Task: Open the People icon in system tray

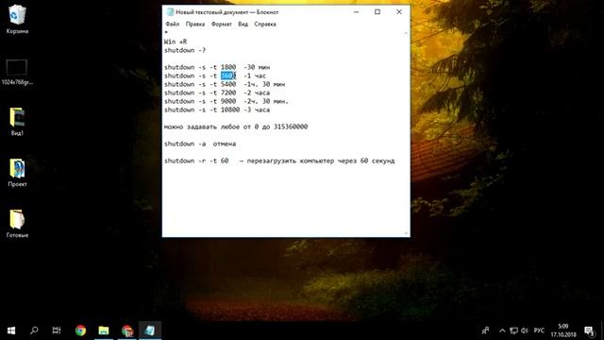Action: pos(485,331)
